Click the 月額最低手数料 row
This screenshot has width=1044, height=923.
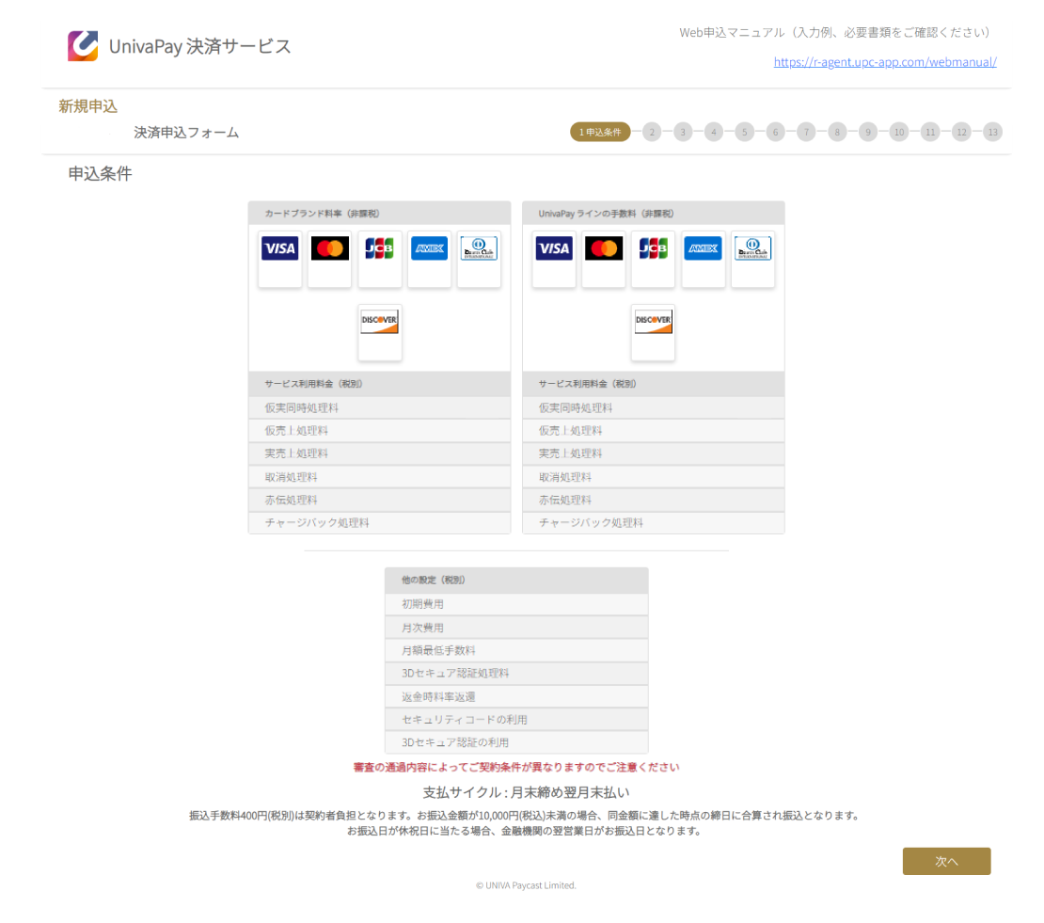(516, 651)
